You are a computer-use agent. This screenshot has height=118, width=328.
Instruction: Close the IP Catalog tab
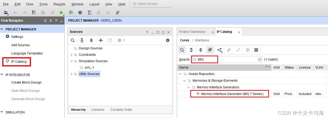(x=239, y=32)
